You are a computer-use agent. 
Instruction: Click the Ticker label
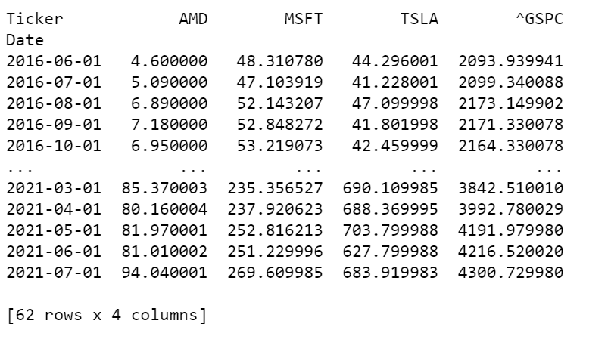(35, 19)
